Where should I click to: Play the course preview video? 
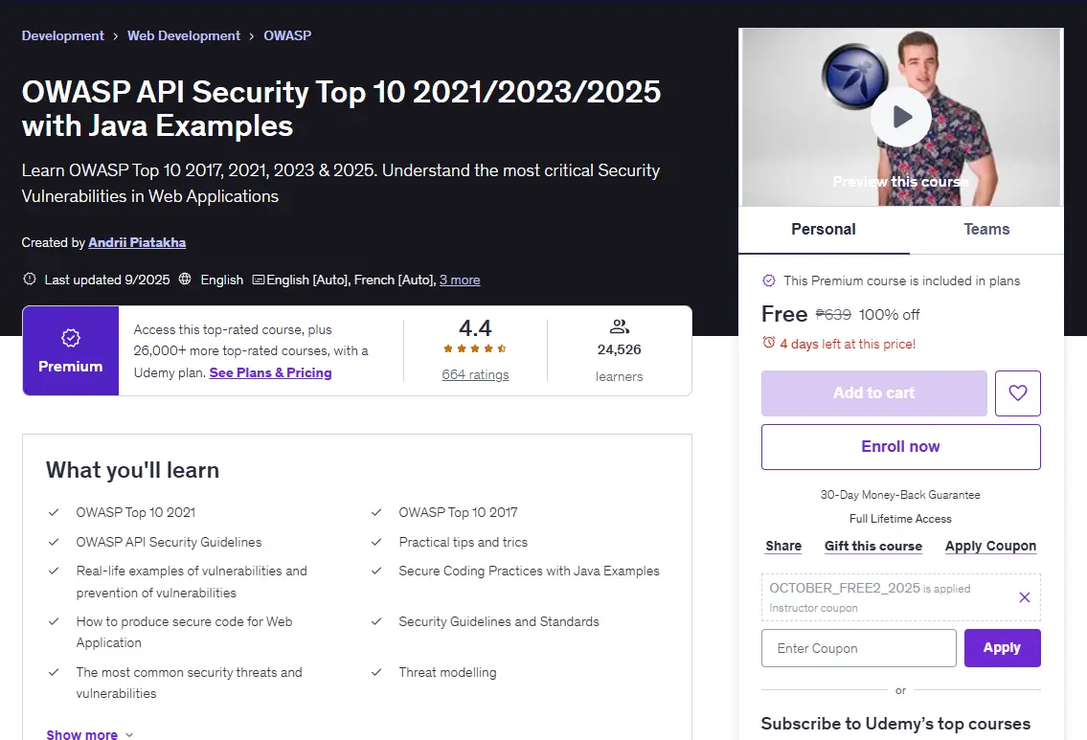click(900, 117)
